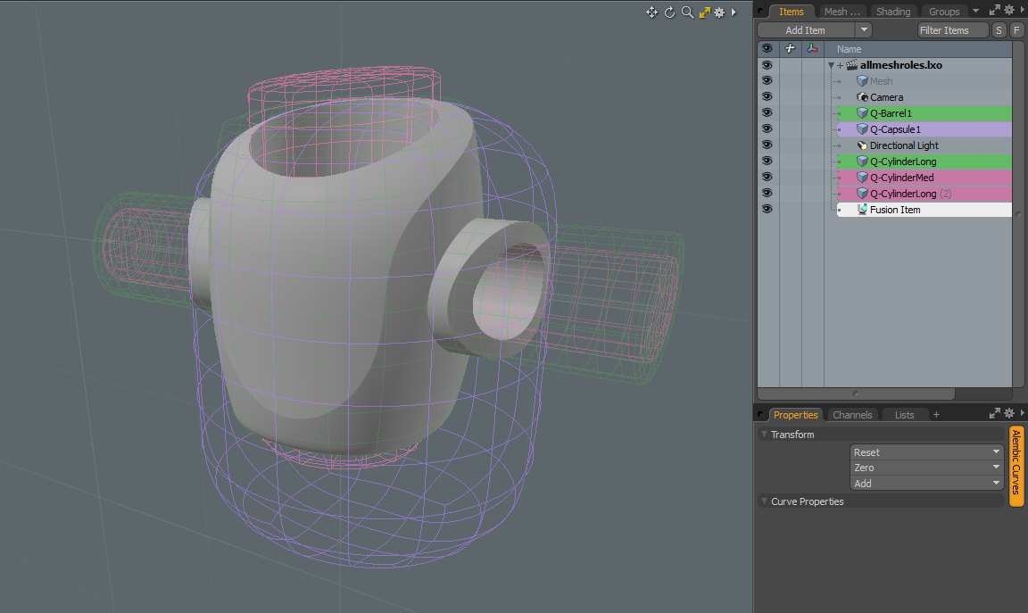Switch to the Shading tab
Image resolution: width=1028 pixels, height=613 pixels.
tap(892, 12)
